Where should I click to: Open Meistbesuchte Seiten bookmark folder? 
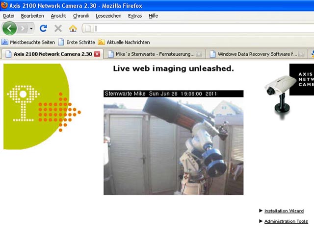28,42
